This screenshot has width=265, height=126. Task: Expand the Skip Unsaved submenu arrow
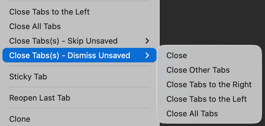click(147, 41)
